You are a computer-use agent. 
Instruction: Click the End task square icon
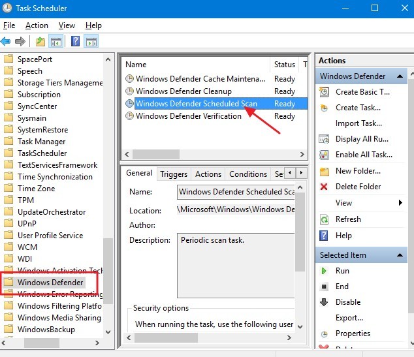[325, 287]
